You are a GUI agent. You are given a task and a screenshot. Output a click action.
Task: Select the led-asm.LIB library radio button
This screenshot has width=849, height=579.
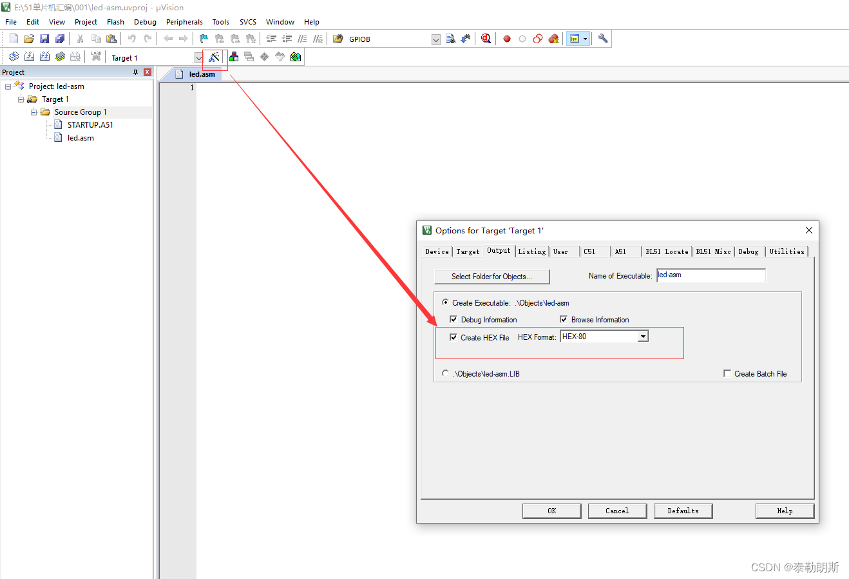(445, 373)
